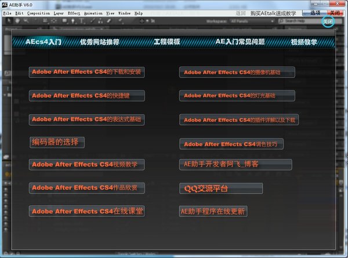Open the Layer menu

click(59, 13)
